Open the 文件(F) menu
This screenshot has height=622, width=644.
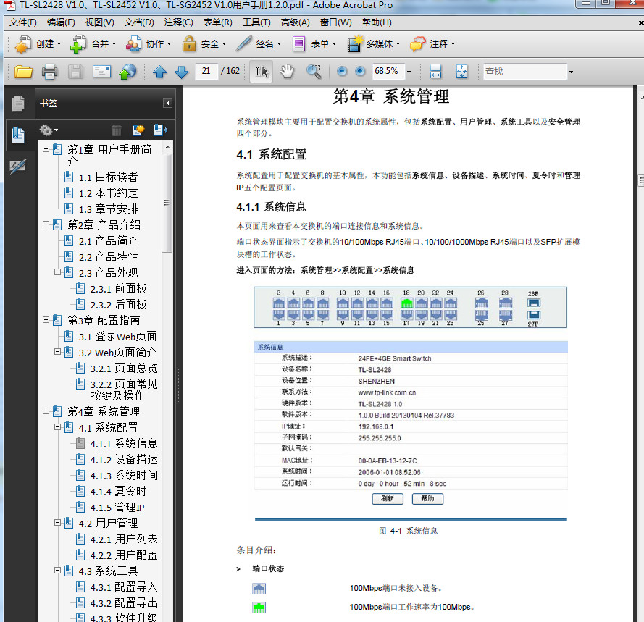(x=23, y=22)
